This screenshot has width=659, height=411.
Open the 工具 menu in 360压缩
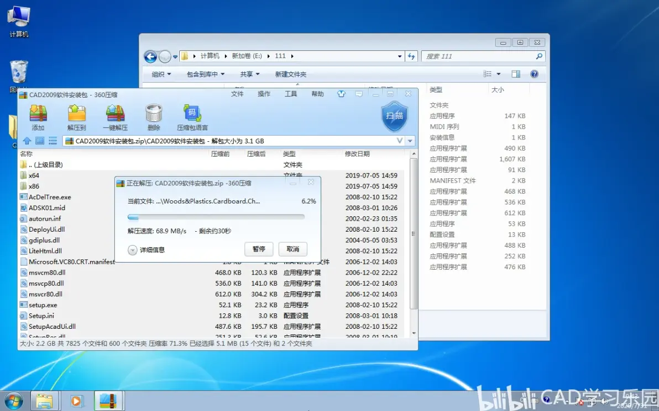pos(291,94)
